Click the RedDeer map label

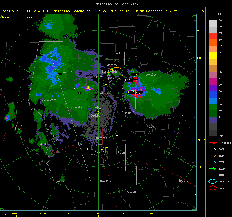click(x=109, y=78)
